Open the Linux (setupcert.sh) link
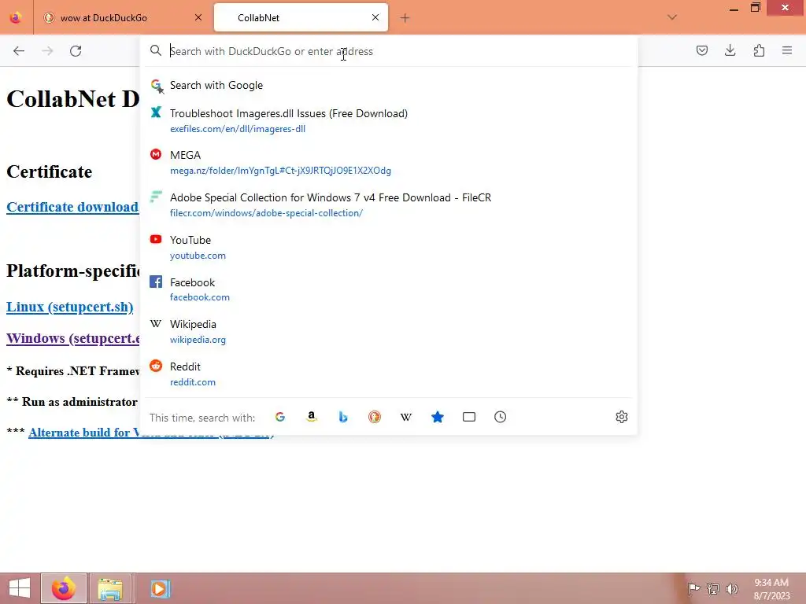 pyautogui.click(x=70, y=308)
